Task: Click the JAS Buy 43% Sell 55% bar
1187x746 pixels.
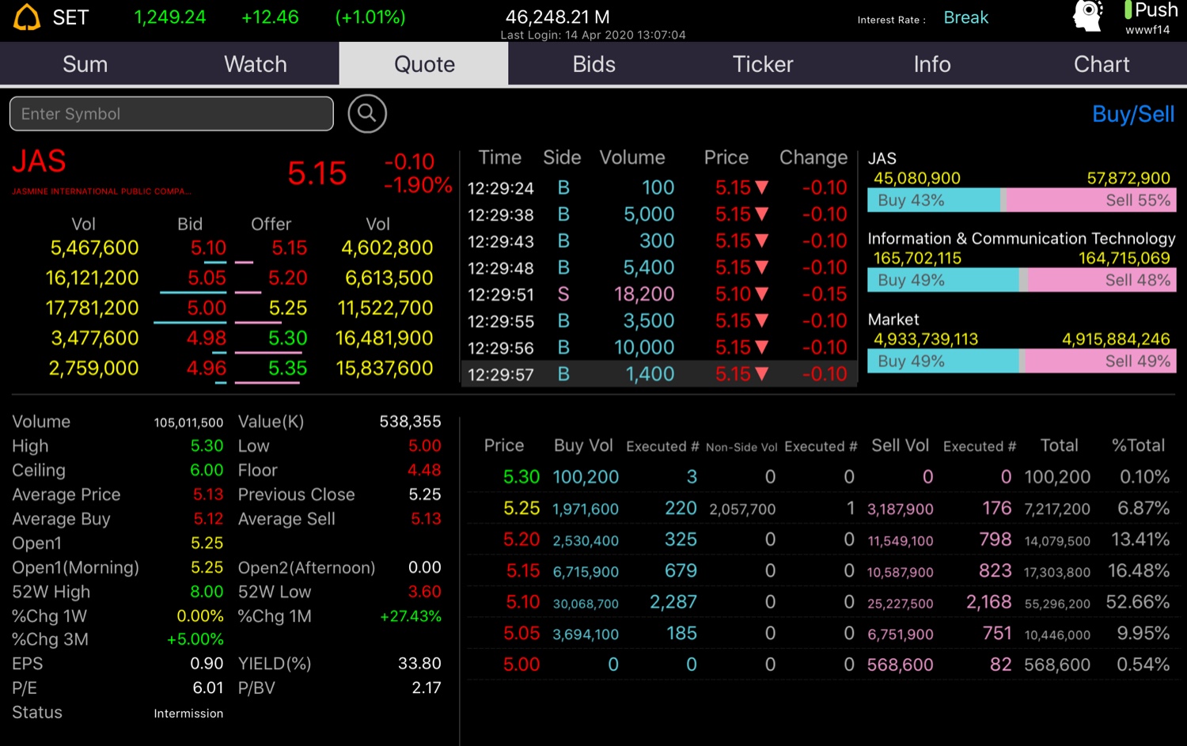Action: 1022,200
